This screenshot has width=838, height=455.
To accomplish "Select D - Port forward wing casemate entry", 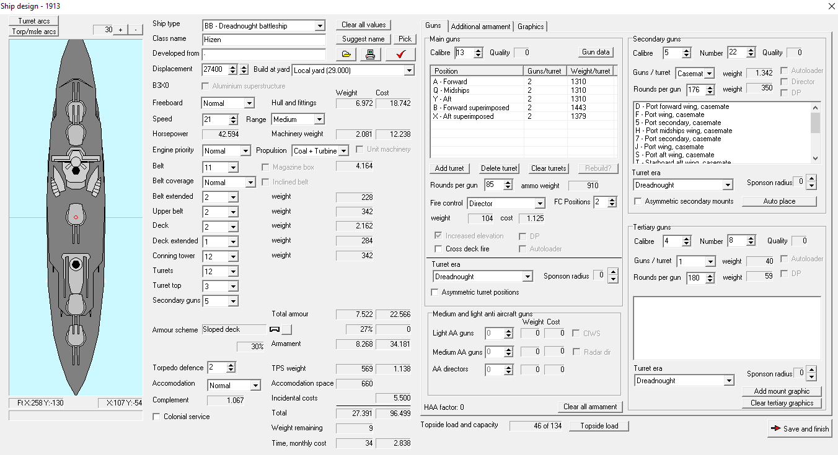I will pyautogui.click(x=721, y=106).
